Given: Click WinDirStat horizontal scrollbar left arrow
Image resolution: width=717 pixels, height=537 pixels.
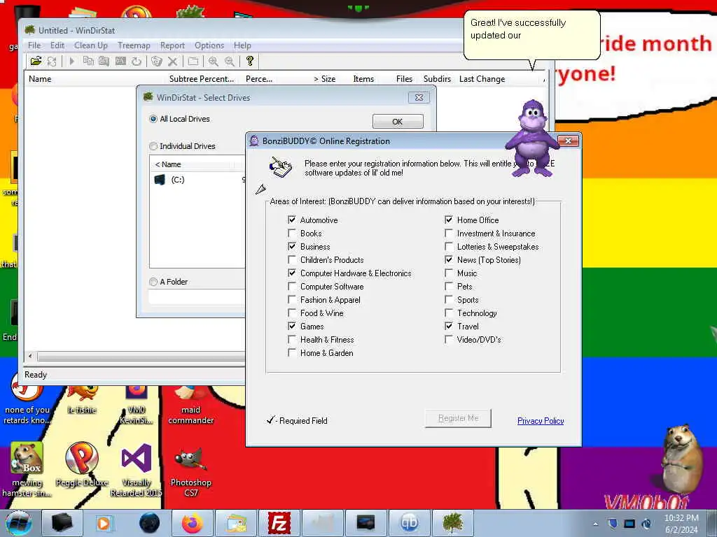Looking at the screenshot, I should 31,356.
